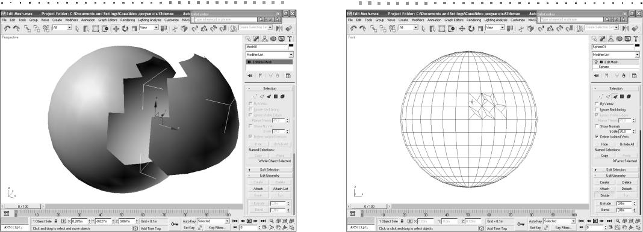
Task: Toggle Edit Mesh modifier lightbulb in Front window
Action: pyautogui.click(x=596, y=62)
